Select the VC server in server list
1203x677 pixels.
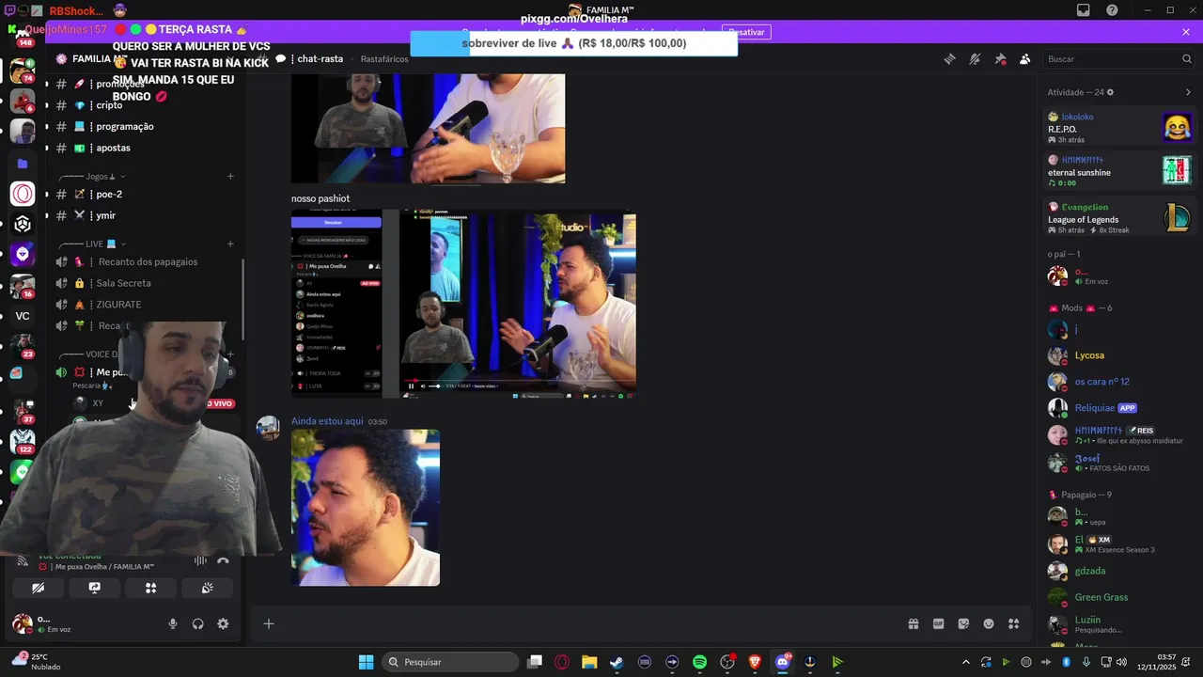(x=23, y=316)
